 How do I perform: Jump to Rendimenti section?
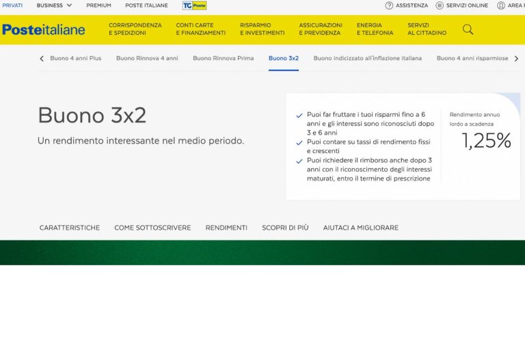(226, 228)
